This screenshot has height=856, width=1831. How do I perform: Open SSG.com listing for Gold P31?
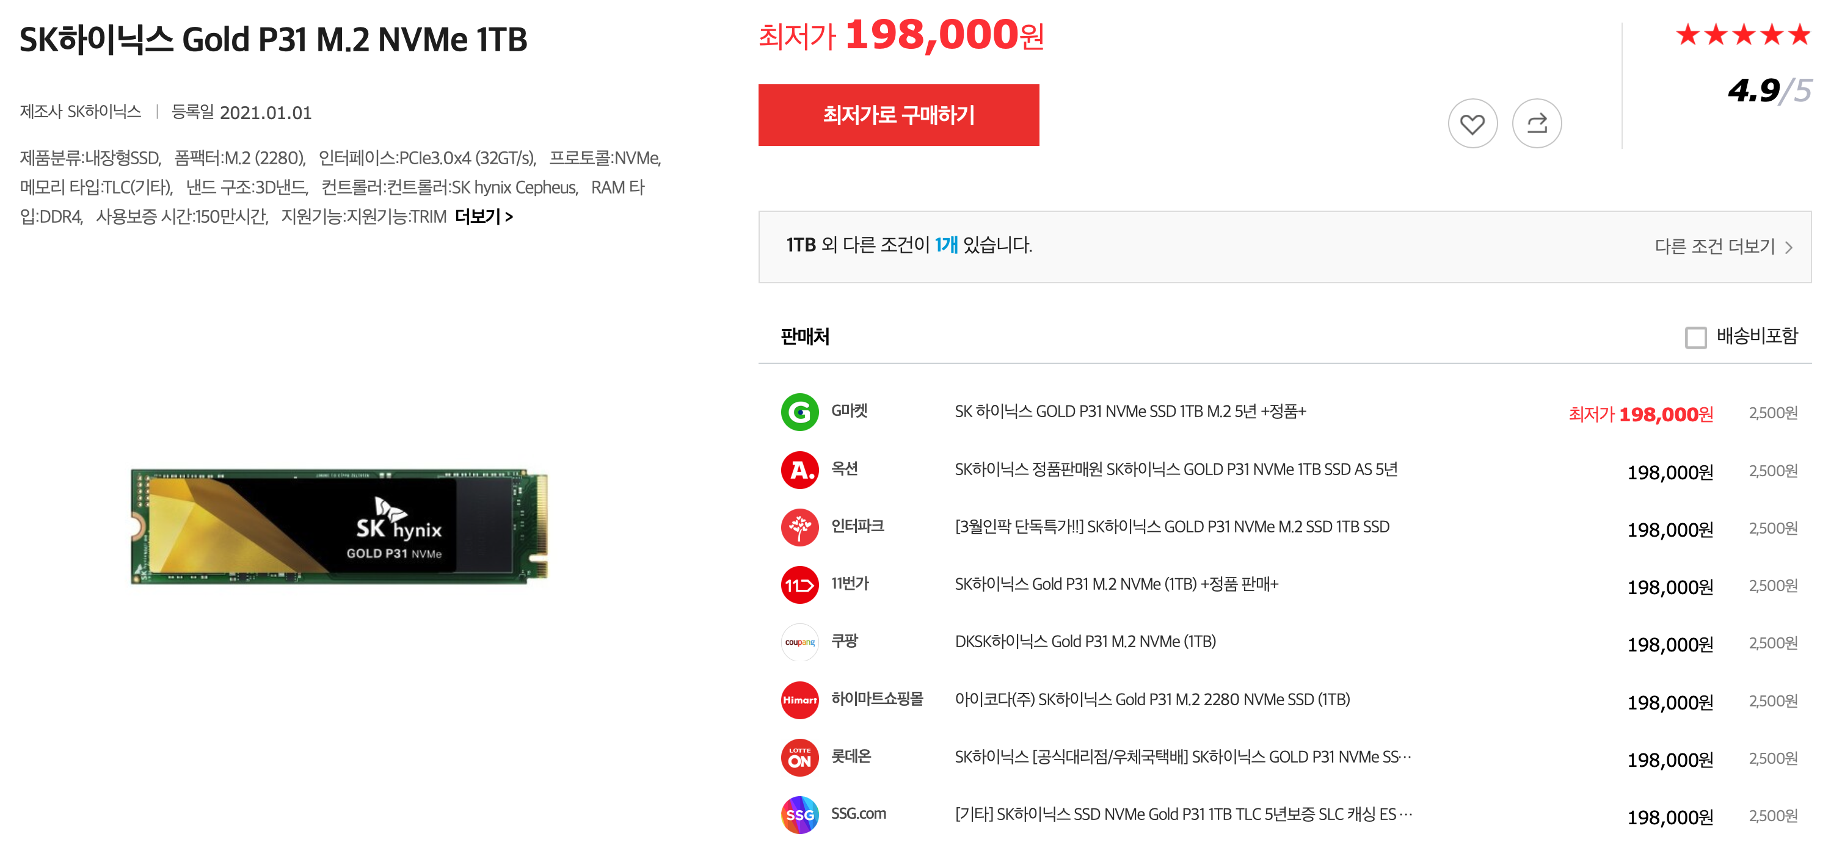click(x=1183, y=814)
